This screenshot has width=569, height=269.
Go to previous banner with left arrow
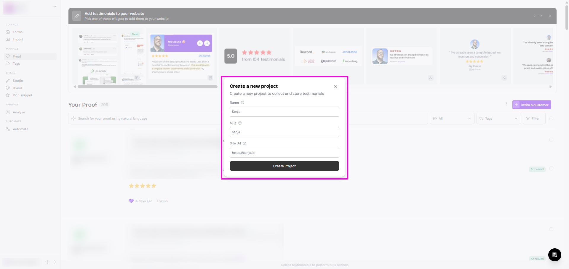pyautogui.click(x=534, y=16)
